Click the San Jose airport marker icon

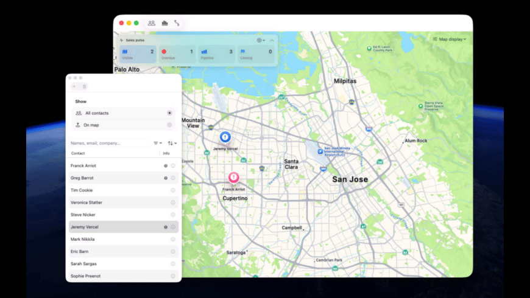point(320,151)
